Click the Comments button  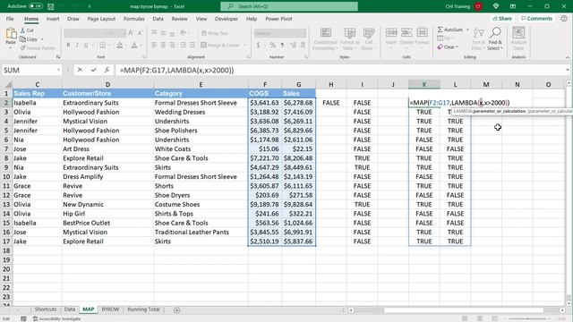click(x=536, y=18)
